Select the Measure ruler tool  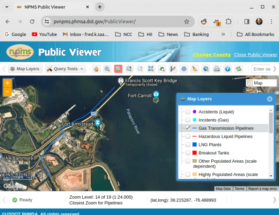click(x=173, y=69)
